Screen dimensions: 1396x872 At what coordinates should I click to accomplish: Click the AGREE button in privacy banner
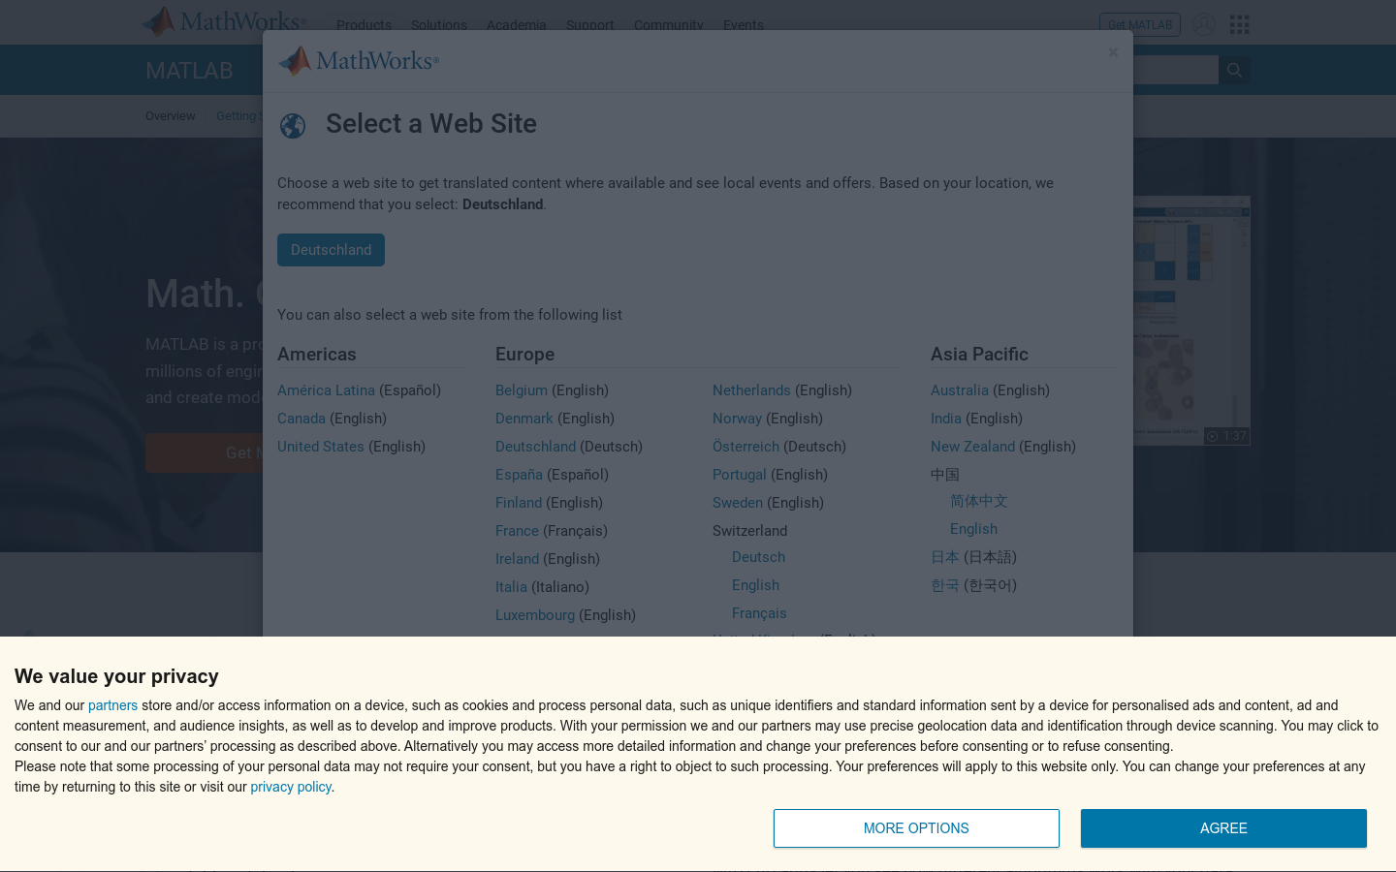pos(1223,828)
